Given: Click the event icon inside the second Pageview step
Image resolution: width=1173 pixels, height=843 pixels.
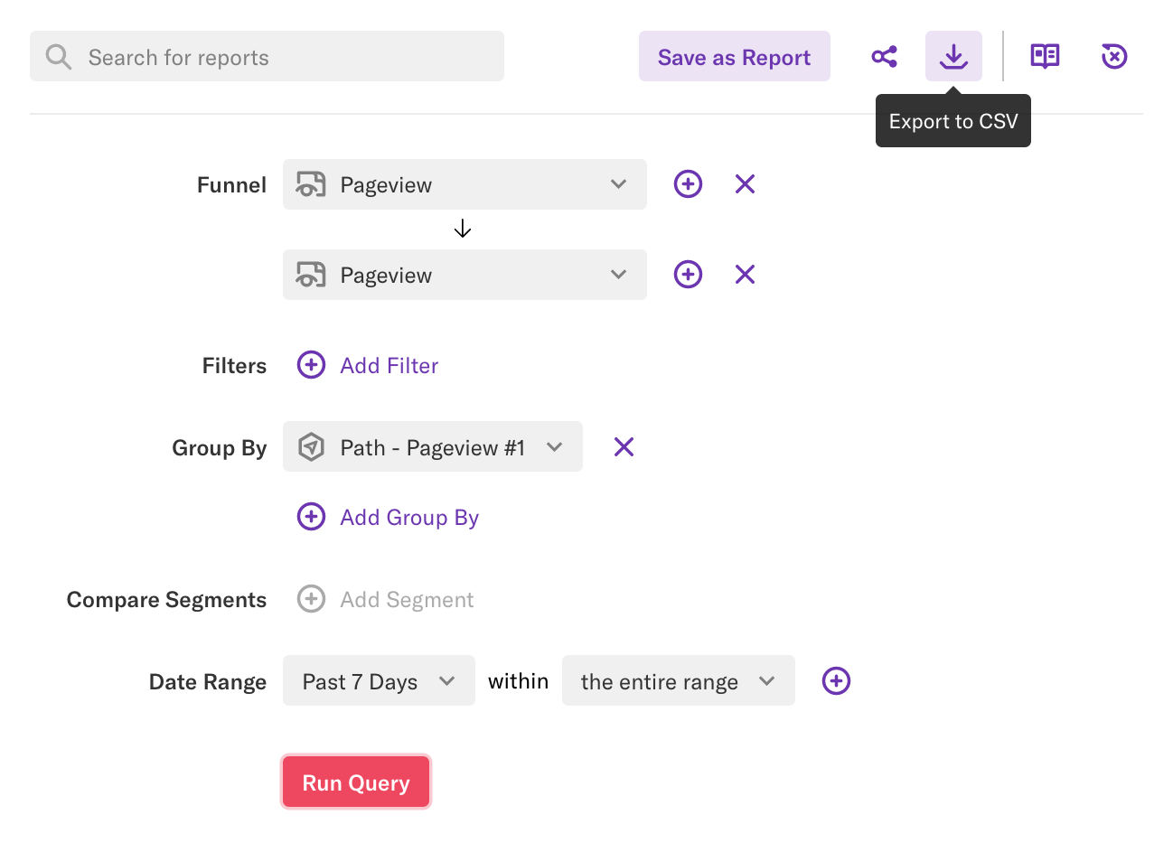Looking at the screenshot, I should coord(310,274).
